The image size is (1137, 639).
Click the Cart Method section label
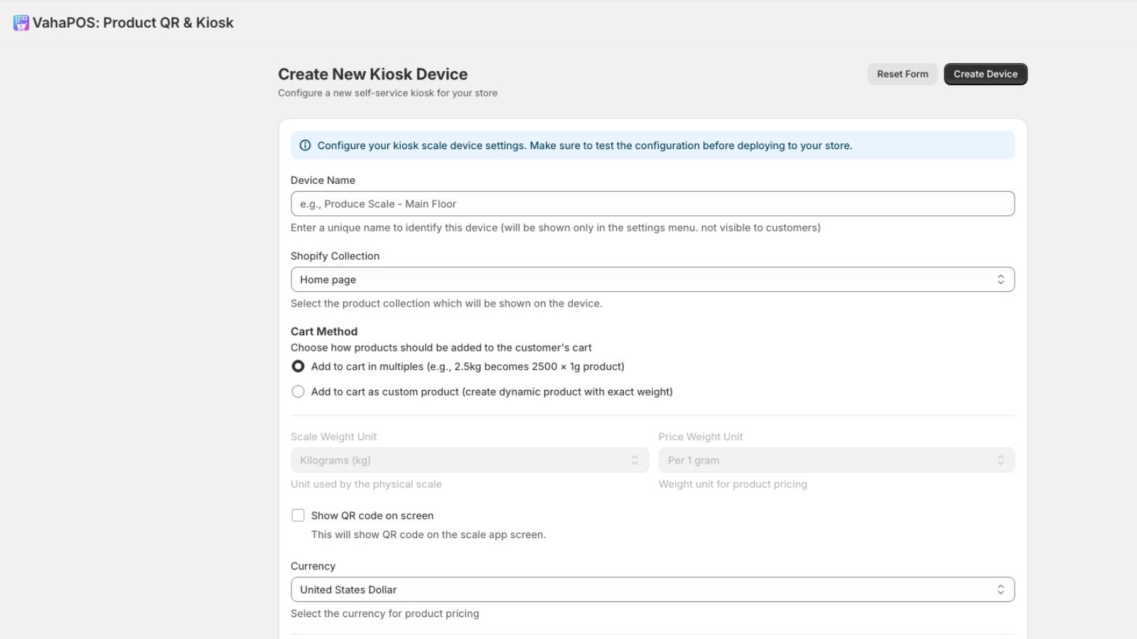click(x=323, y=331)
